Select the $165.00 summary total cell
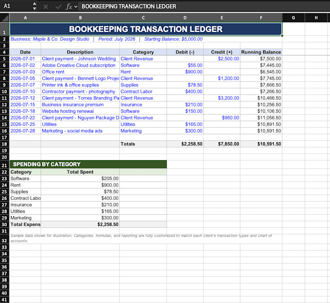330x303 pixels. [x=80, y=211]
